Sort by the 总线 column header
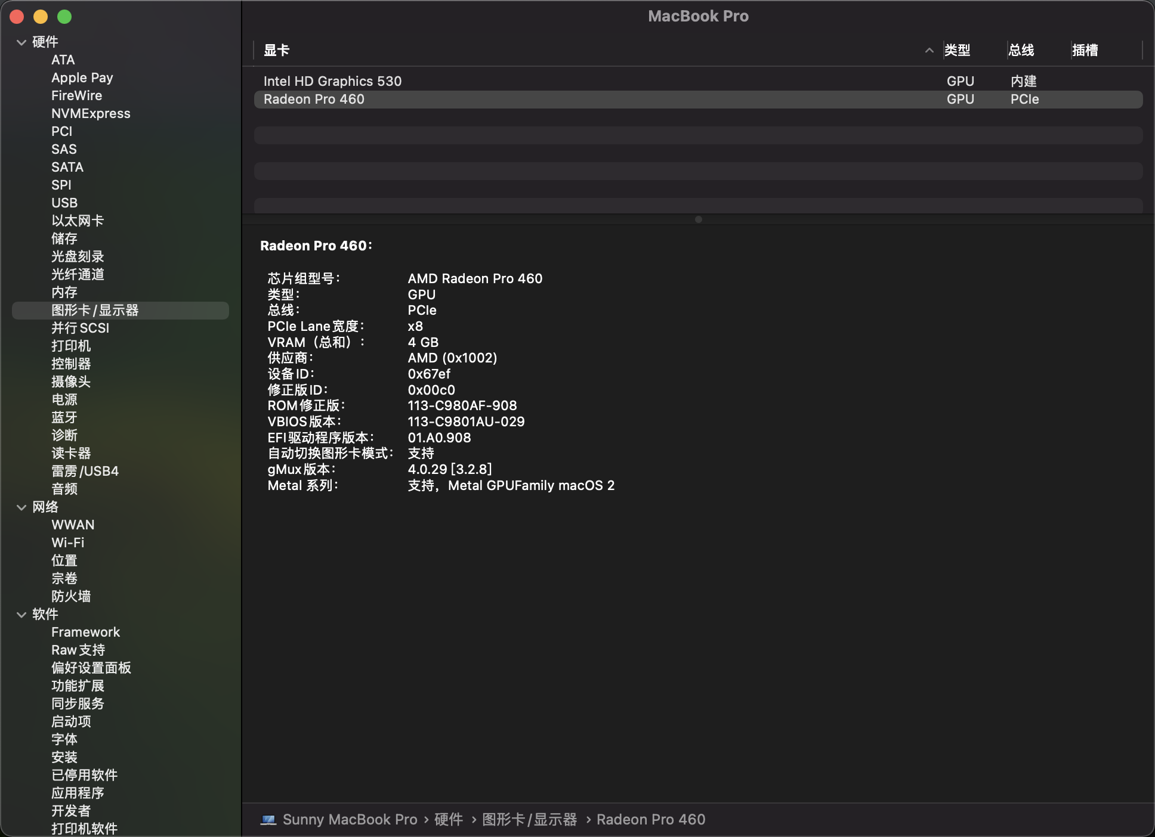Screen dimensions: 1155x837 (1021, 51)
